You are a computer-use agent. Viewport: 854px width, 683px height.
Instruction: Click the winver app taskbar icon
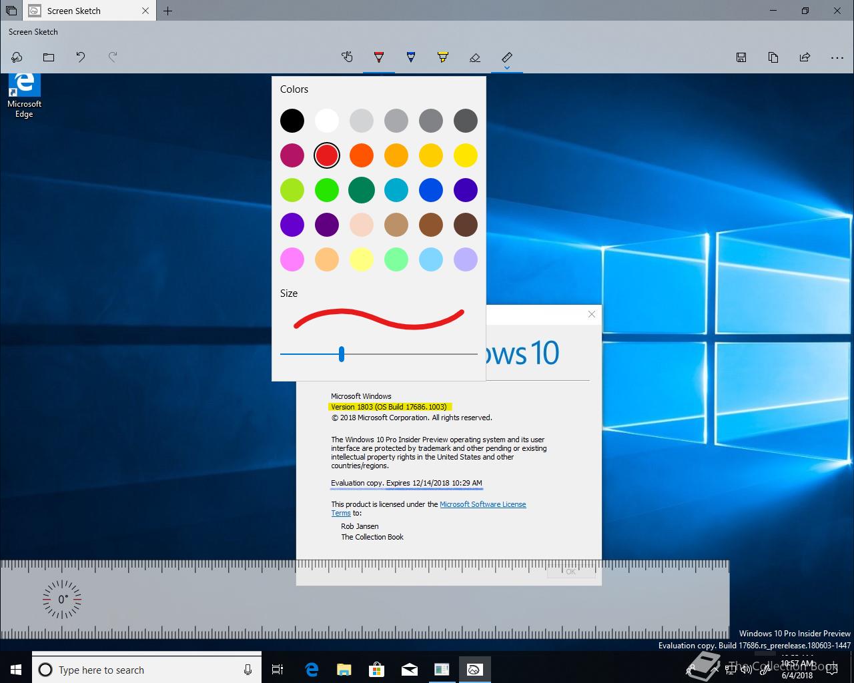(442, 670)
